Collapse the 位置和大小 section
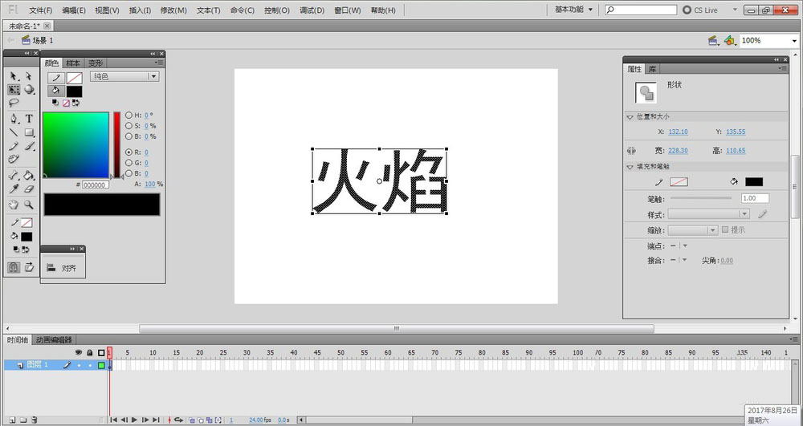Image resolution: width=803 pixels, height=426 pixels. [630, 117]
